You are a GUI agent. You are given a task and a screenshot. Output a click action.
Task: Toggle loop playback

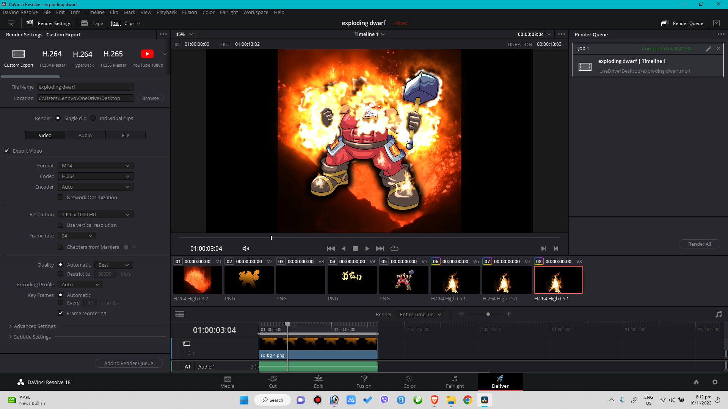coord(394,248)
